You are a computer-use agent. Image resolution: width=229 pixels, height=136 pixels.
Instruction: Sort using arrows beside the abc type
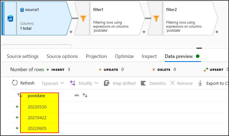(85, 95)
